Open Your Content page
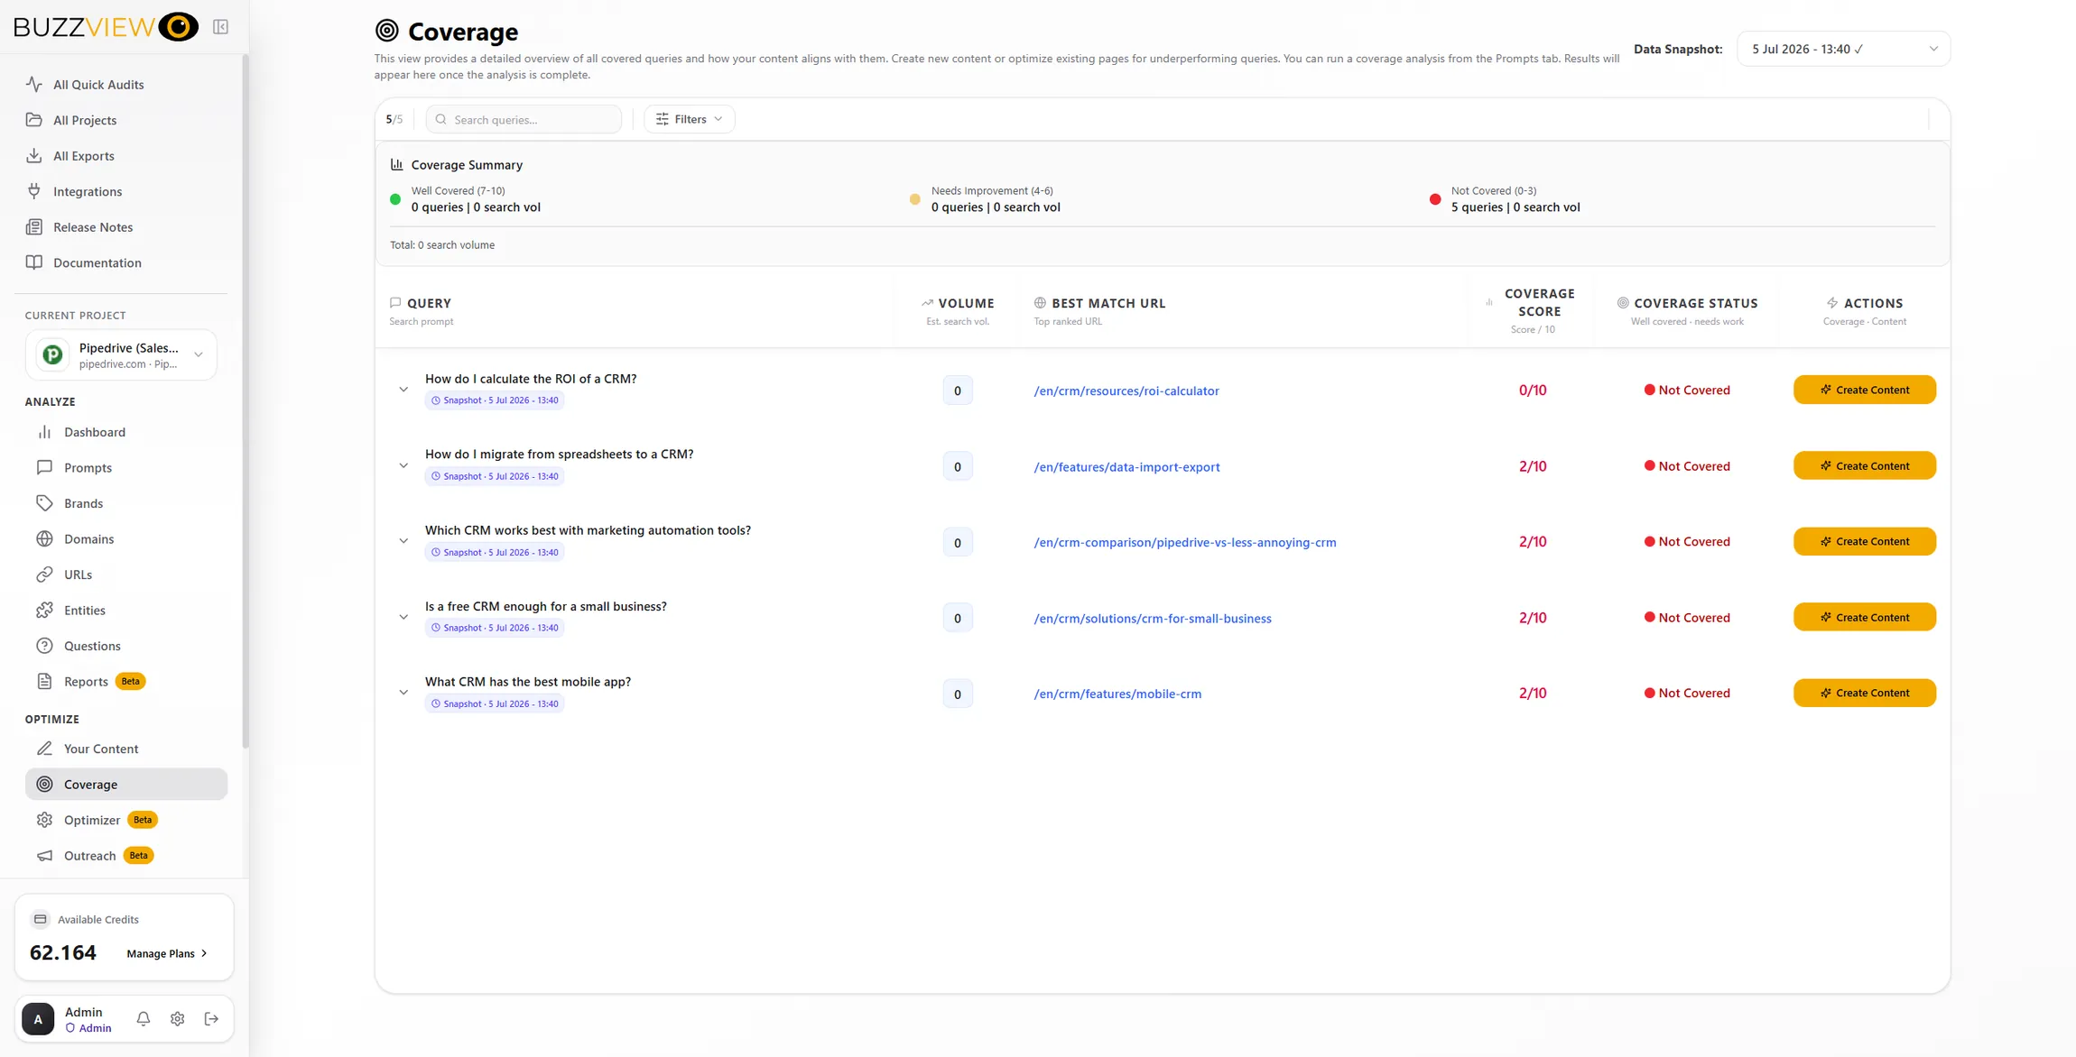 tap(126, 749)
